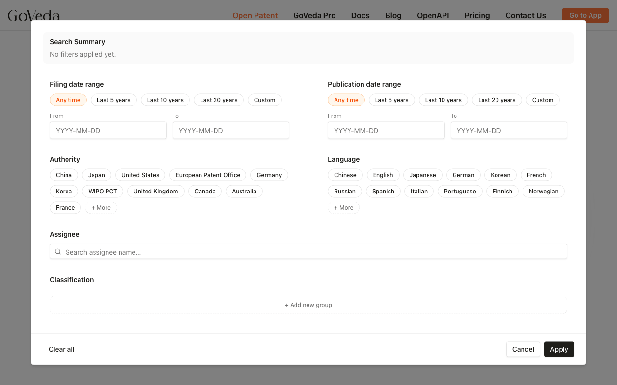Viewport: 617px width, 385px height.
Task: Select Australia authority chip
Action: click(244, 192)
